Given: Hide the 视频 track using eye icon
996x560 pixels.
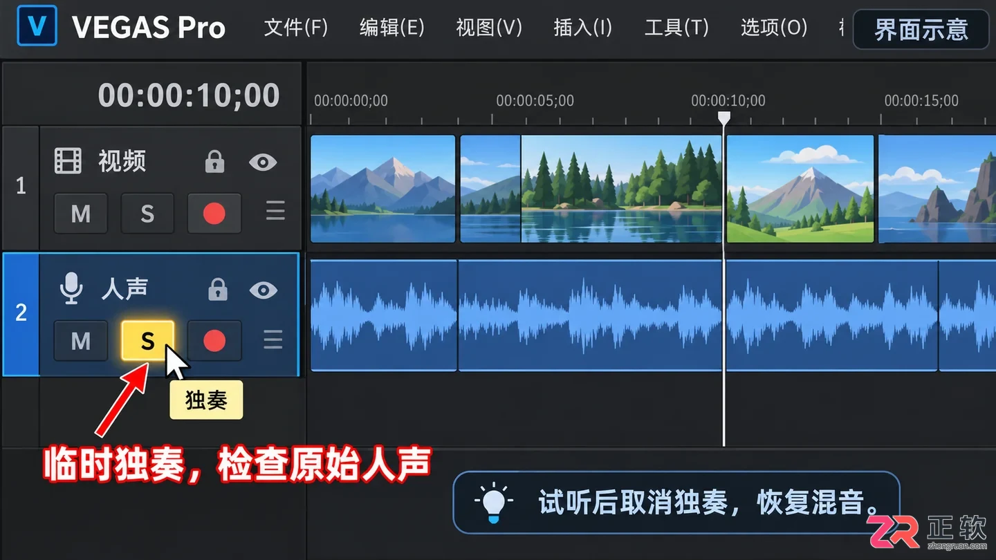Looking at the screenshot, I should pyautogui.click(x=263, y=162).
